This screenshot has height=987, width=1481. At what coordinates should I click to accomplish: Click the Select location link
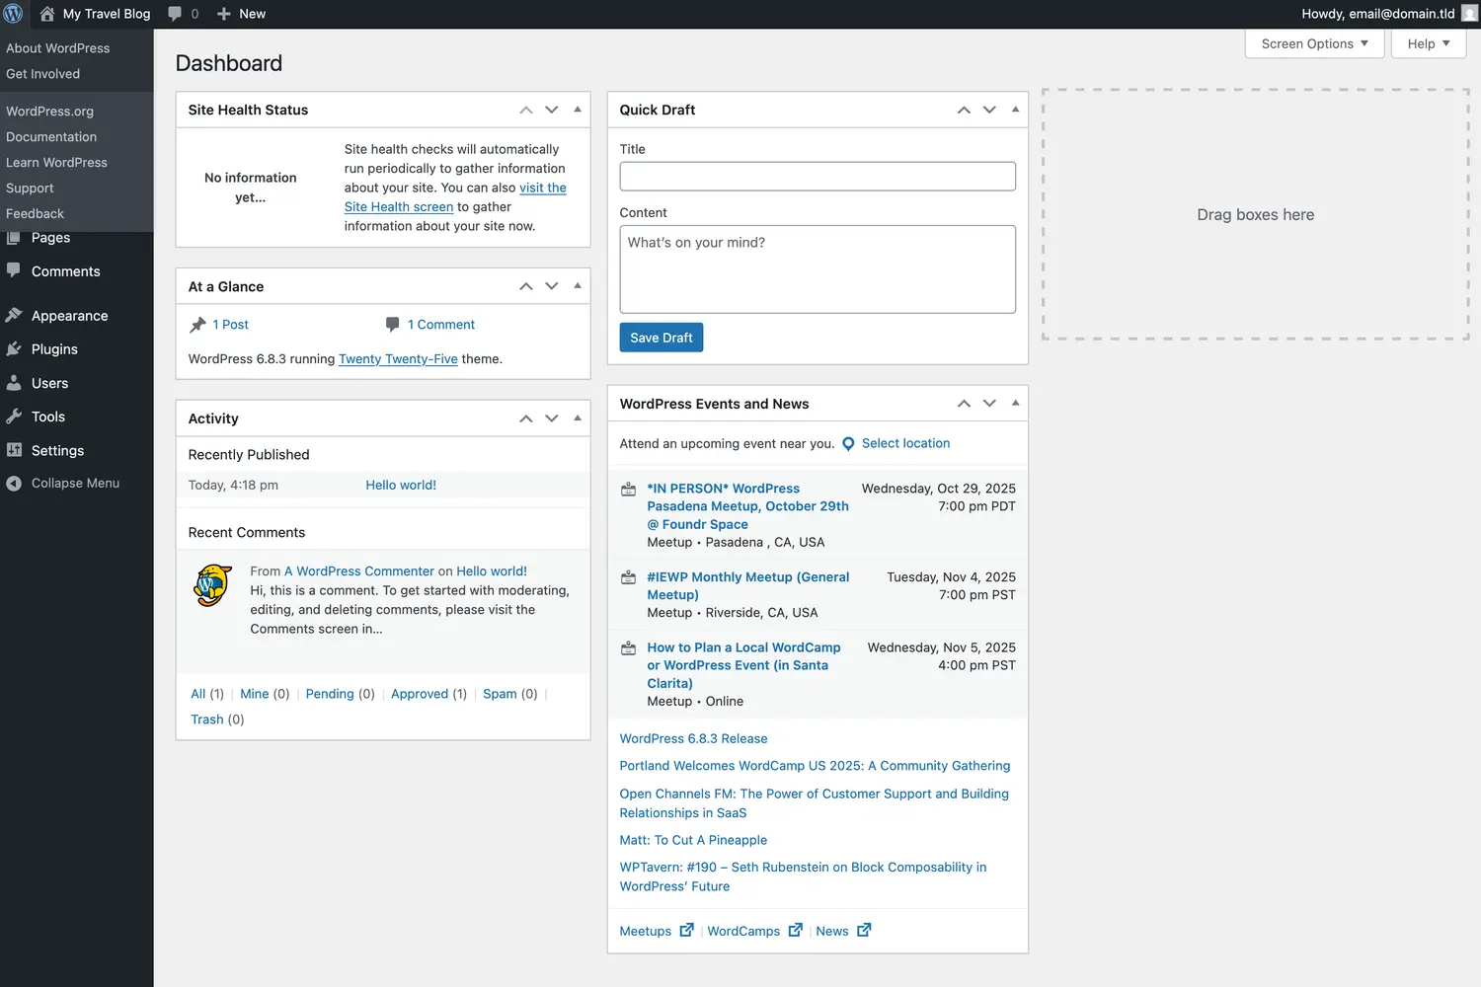coord(905,444)
